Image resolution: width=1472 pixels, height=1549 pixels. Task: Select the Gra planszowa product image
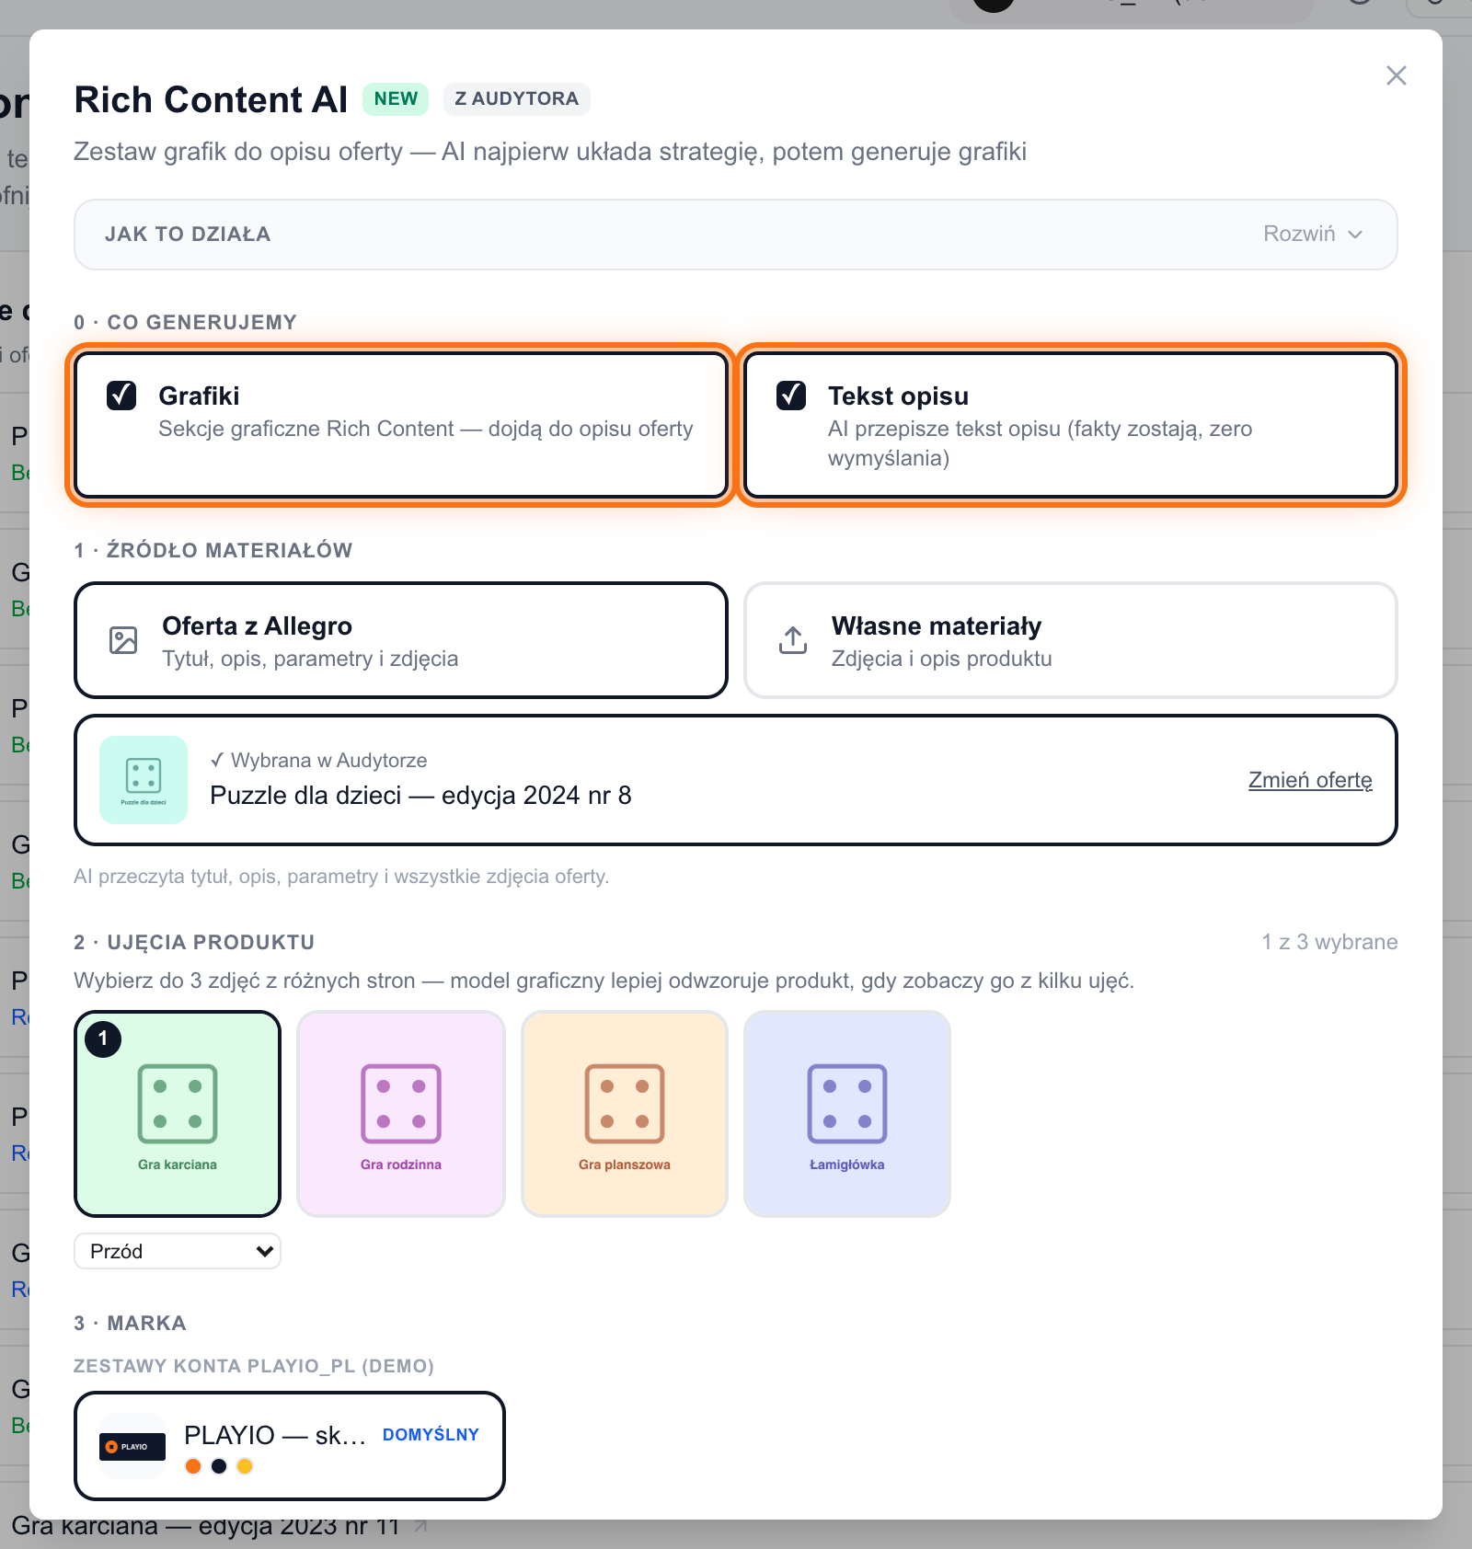[625, 1114]
